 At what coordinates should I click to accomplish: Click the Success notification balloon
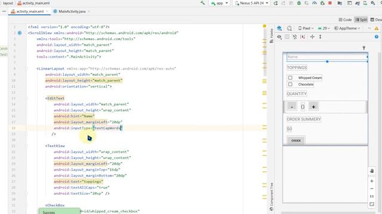[x=59, y=211]
